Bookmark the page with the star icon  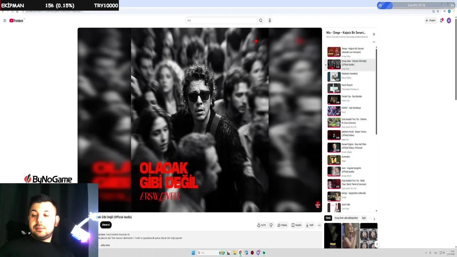tap(438, 11)
